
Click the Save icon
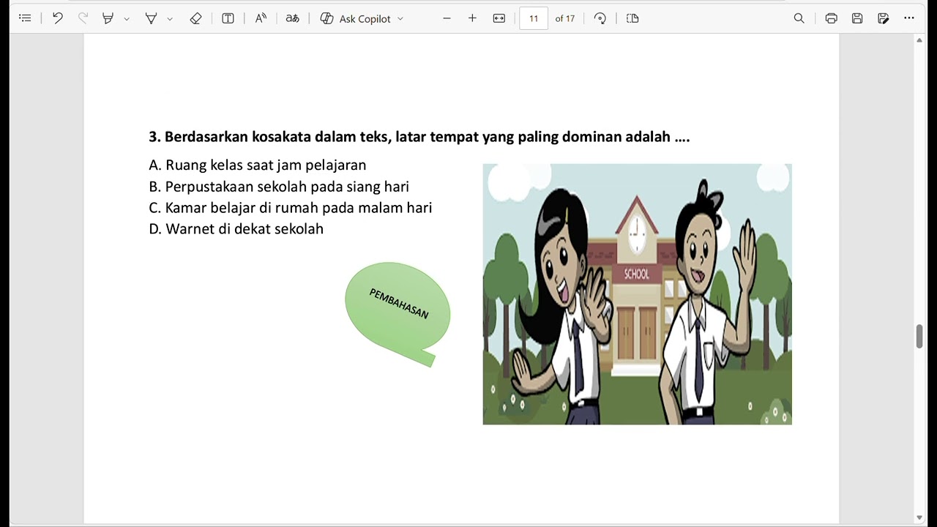point(857,18)
